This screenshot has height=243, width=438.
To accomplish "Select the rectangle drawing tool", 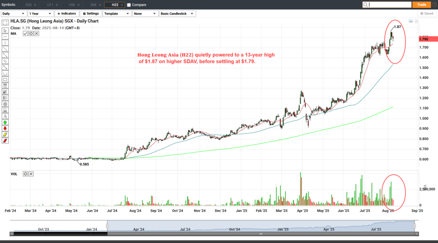I will point(5,80).
